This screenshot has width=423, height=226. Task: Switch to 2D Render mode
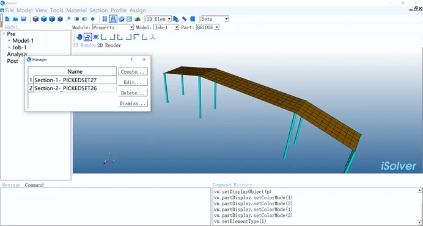tap(109, 45)
